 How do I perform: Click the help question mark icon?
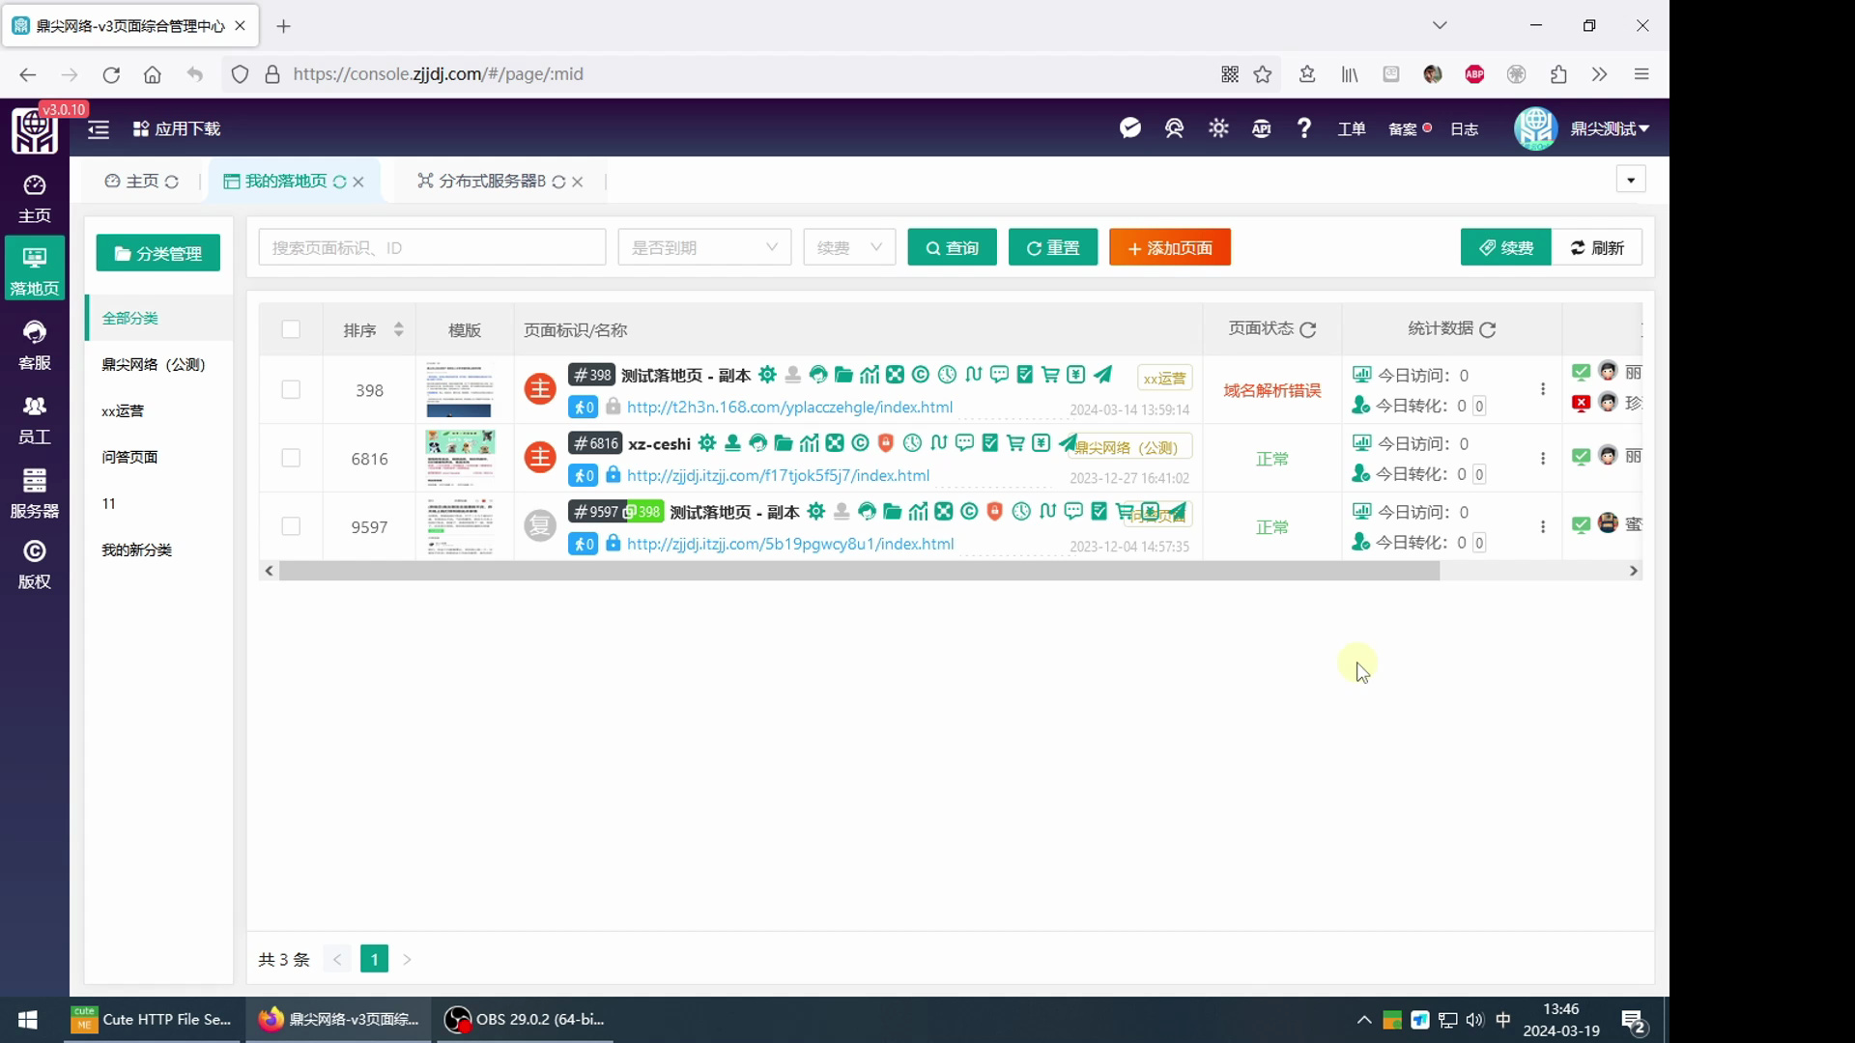(x=1304, y=128)
